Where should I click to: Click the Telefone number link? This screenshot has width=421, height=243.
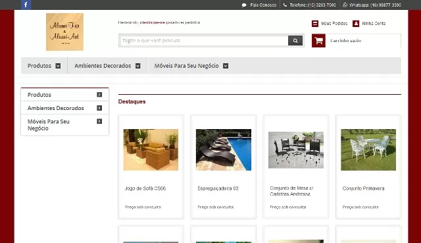[x=313, y=5]
